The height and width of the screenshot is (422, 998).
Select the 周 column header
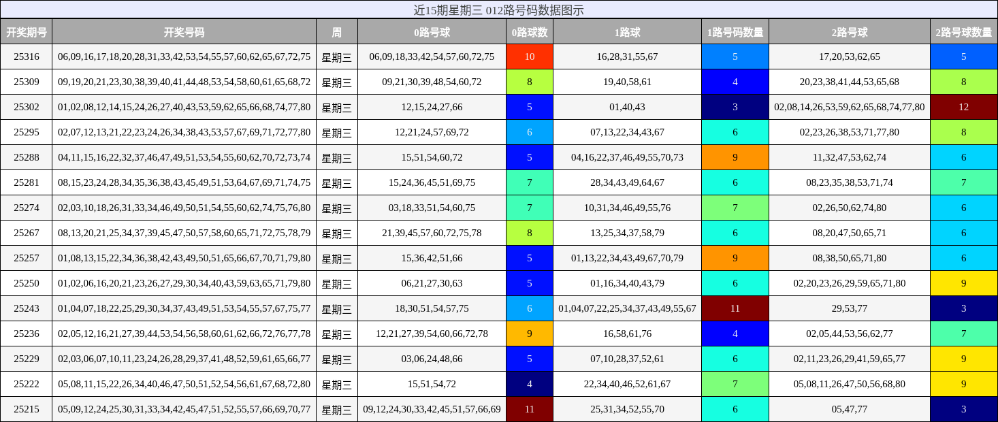pyautogui.click(x=337, y=31)
